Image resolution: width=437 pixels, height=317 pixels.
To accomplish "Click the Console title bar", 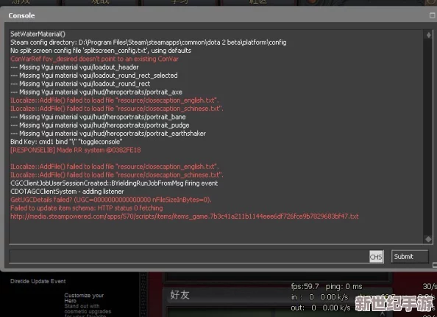I will [217, 15].
